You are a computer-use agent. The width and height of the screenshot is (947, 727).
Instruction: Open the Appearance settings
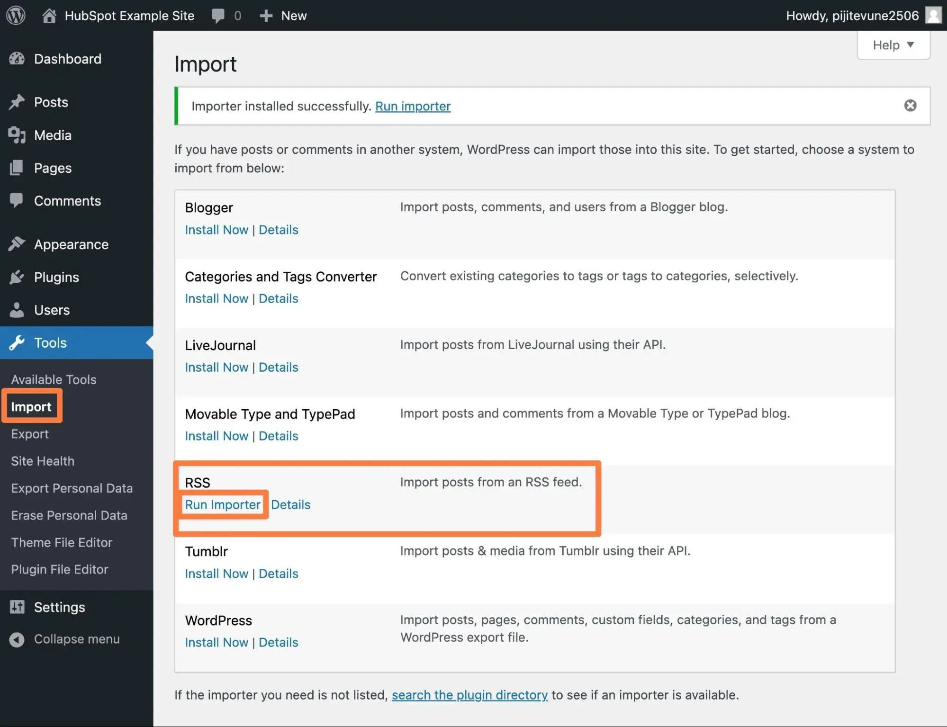click(70, 244)
